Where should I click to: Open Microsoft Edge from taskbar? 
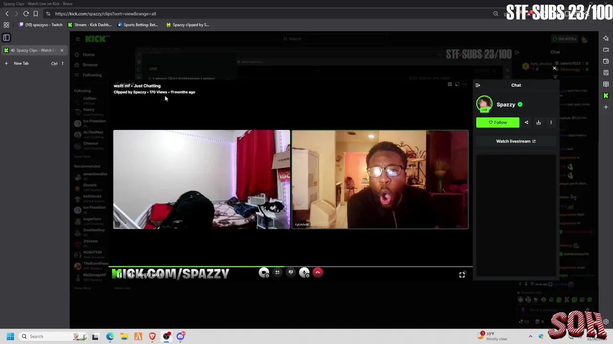[110, 336]
